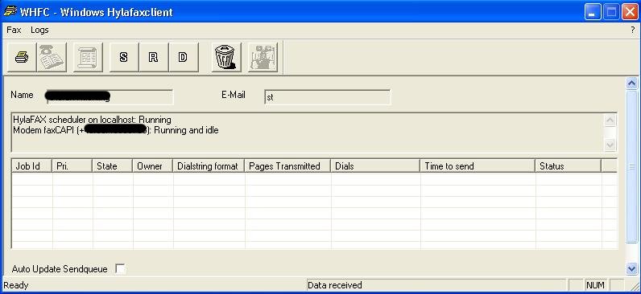Click the trash can delete icon
This screenshot has height=294, width=641.
[225, 58]
